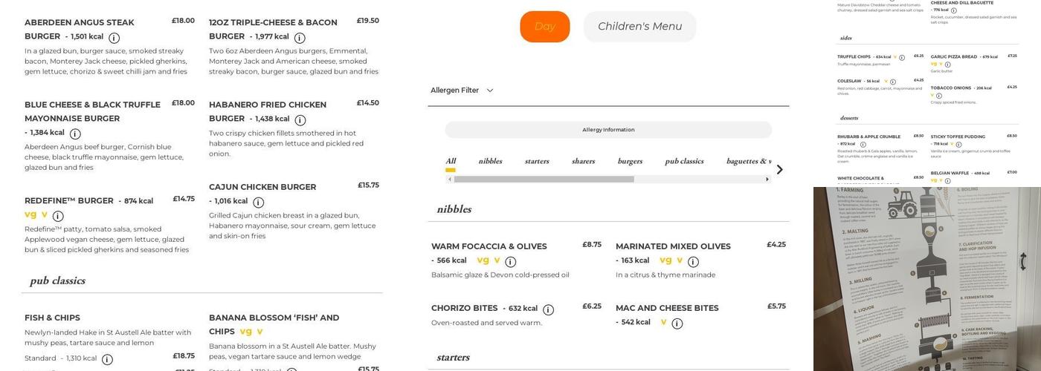View info icon for Cajun Chicken Burger

258,203
